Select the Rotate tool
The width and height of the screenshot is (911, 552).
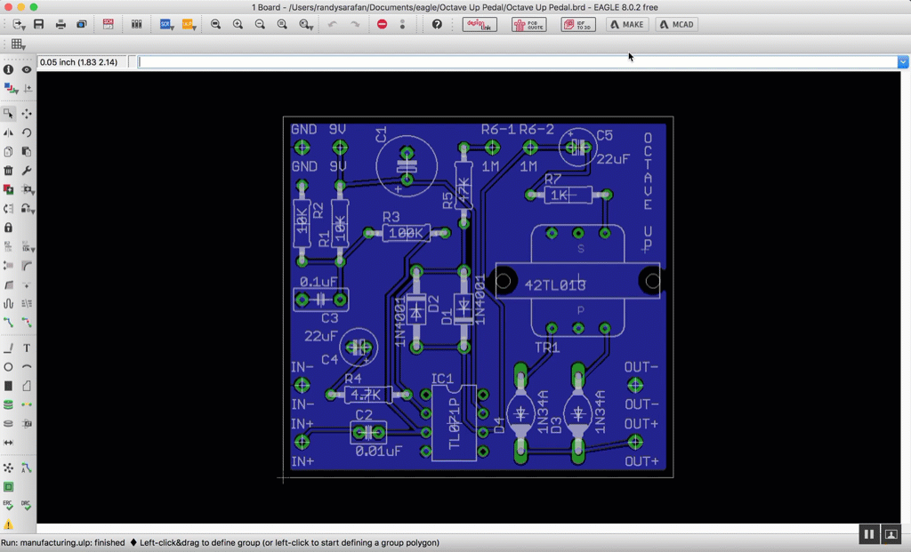pyautogui.click(x=27, y=132)
